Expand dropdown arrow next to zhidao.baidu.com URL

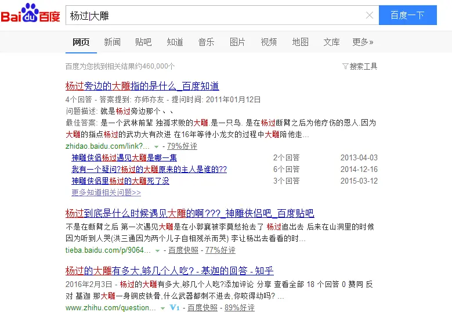pyautogui.click(x=156, y=146)
